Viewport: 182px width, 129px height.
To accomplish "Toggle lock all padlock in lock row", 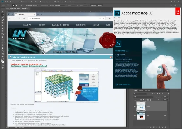I will click(150, 100).
